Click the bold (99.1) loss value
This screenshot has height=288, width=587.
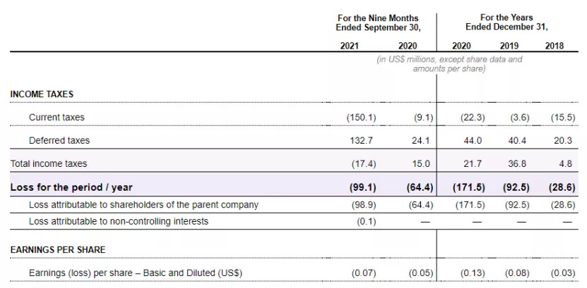pos(363,187)
